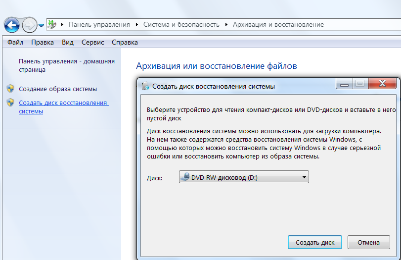Select the Создание образа системы link
401x260 pixels.
[57, 89]
